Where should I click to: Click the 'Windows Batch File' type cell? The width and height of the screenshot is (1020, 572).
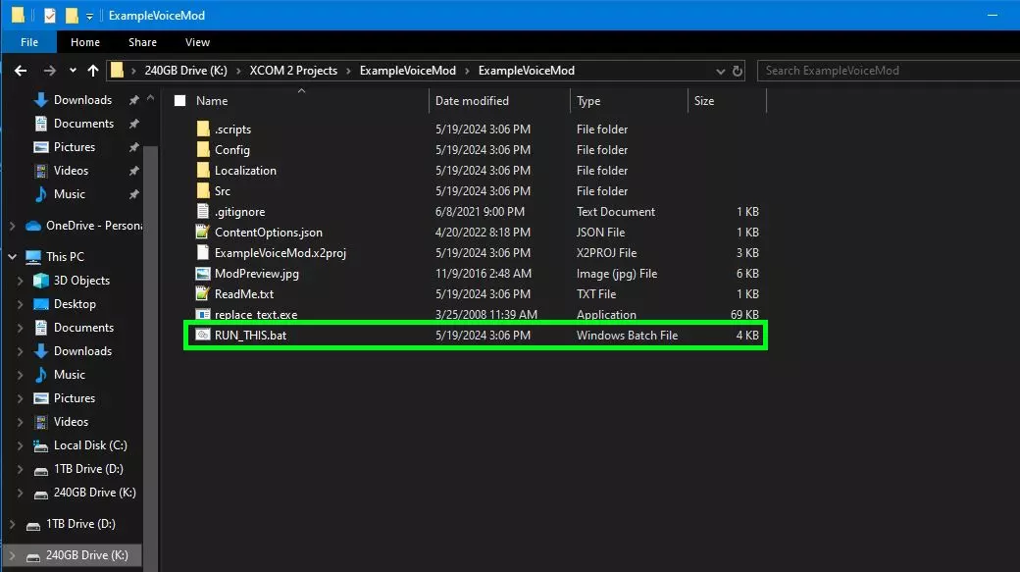(x=627, y=336)
